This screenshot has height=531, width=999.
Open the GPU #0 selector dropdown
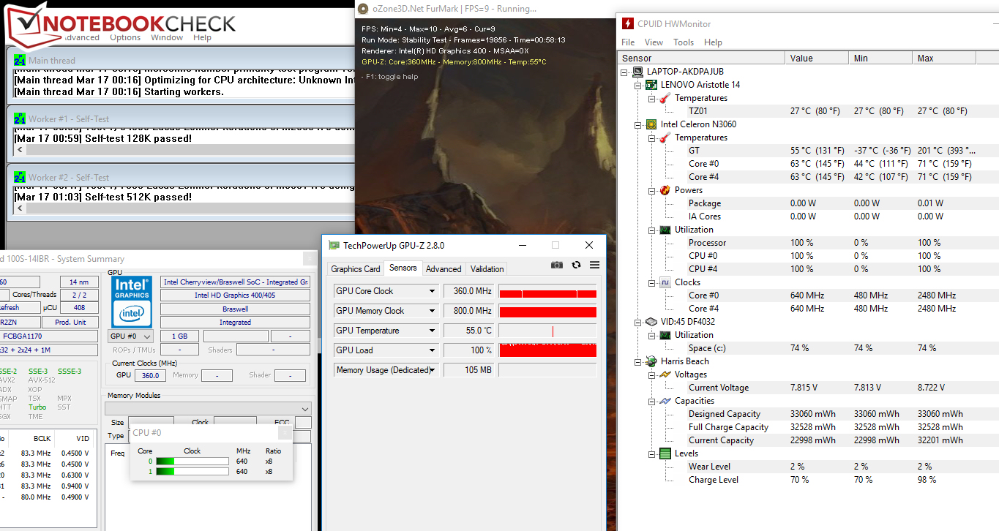[146, 336]
